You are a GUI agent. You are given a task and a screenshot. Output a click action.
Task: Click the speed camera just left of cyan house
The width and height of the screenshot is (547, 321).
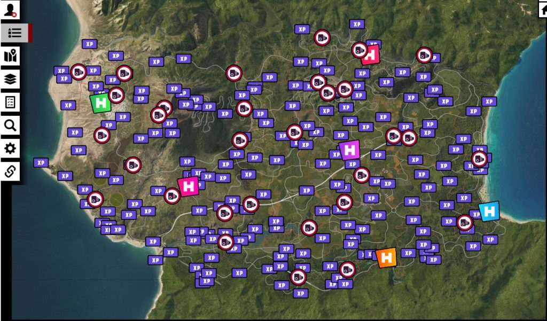[x=465, y=223]
